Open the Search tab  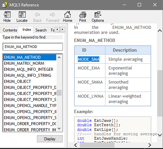pos(41,30)
